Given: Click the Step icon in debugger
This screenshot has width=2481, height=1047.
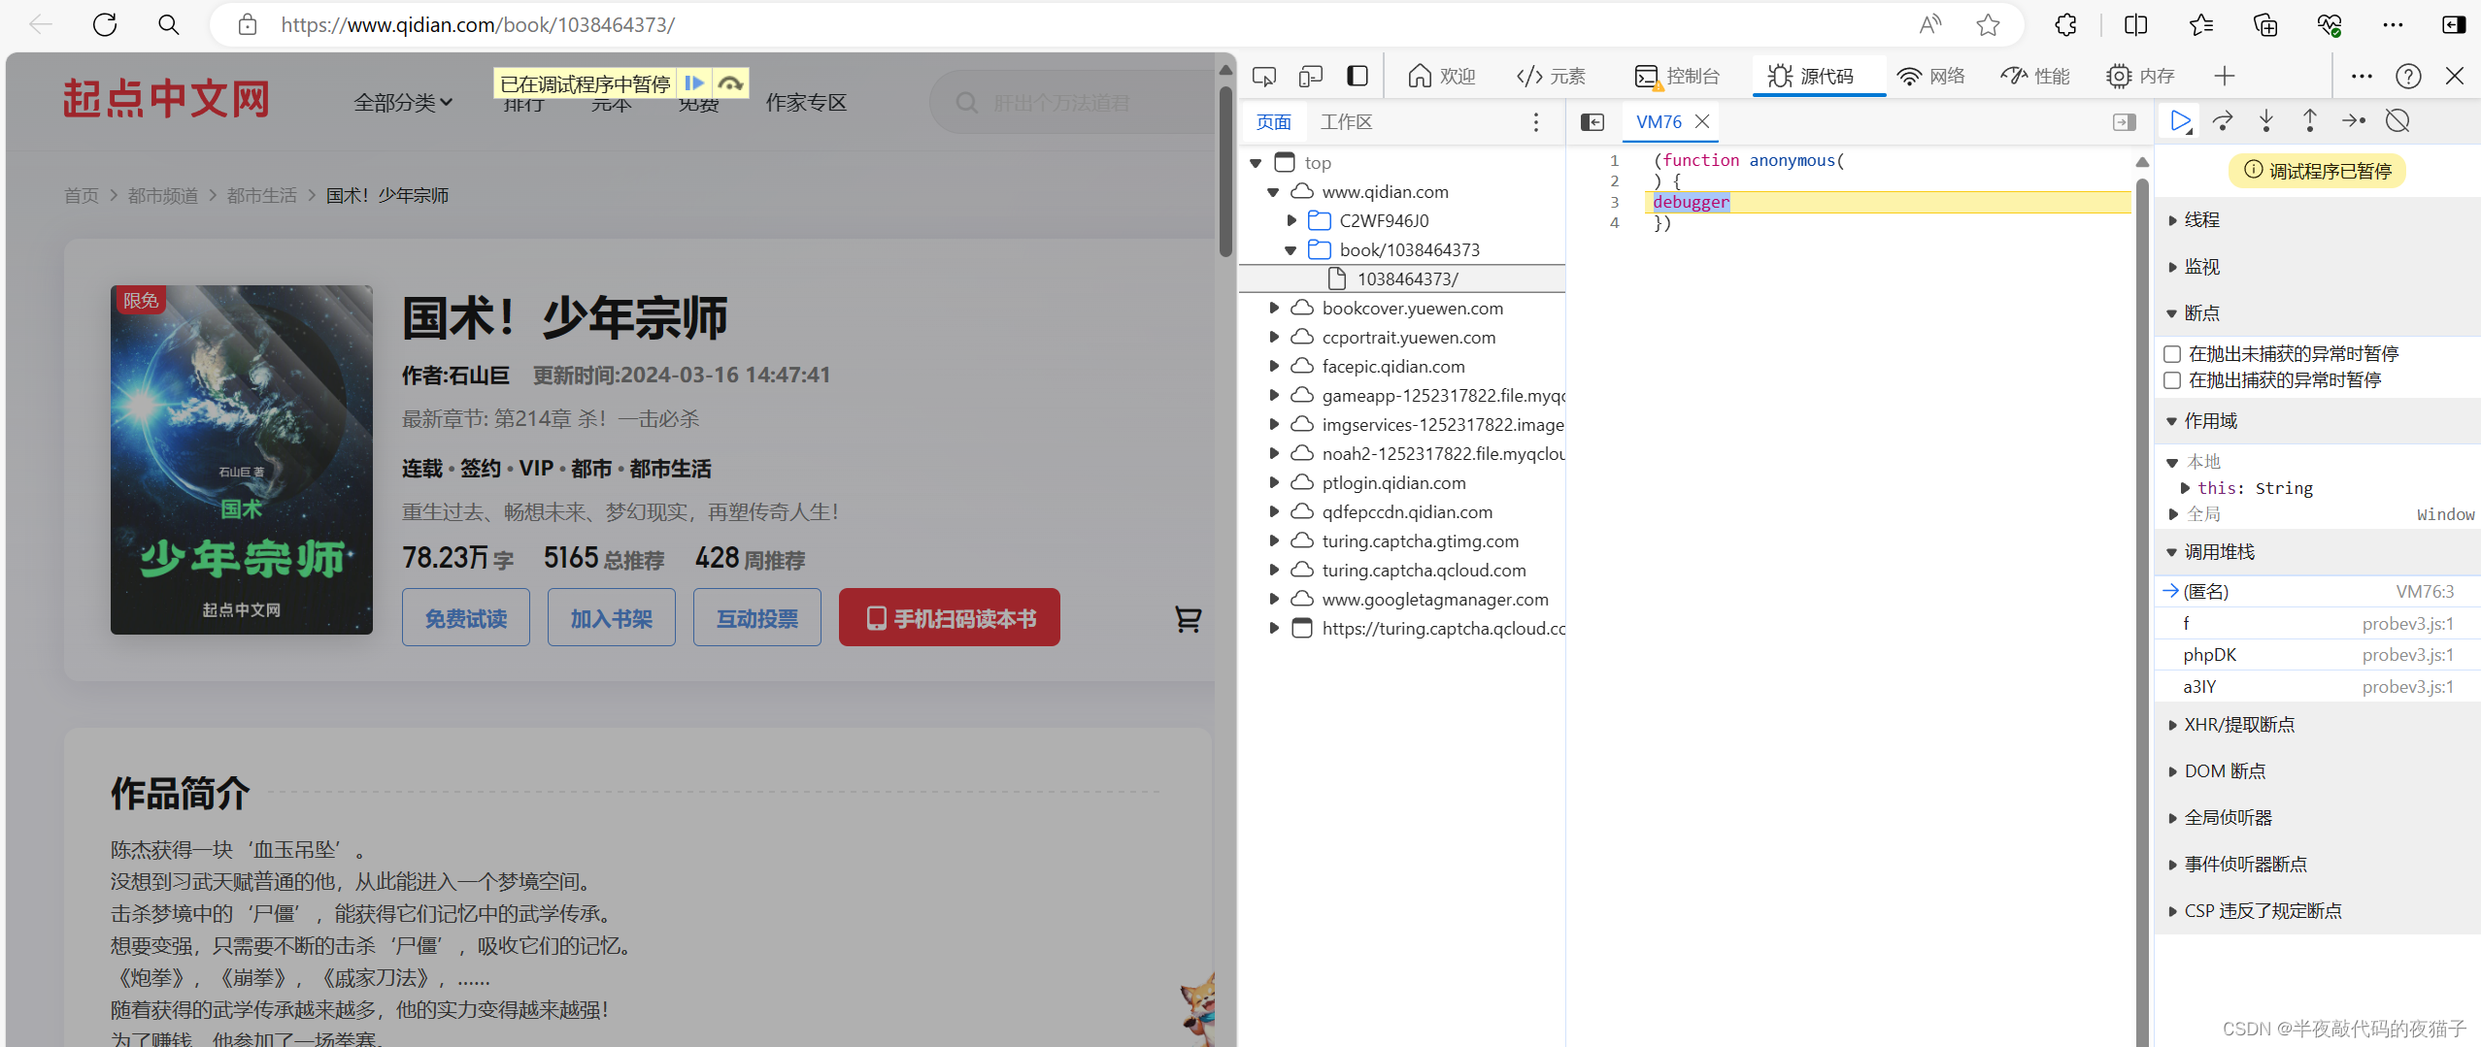Looking at the screenshot, I should tap(2354, 121).
